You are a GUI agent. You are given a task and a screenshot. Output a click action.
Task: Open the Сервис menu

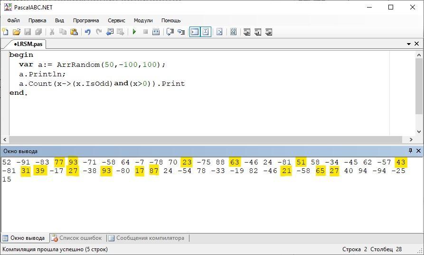116,20
